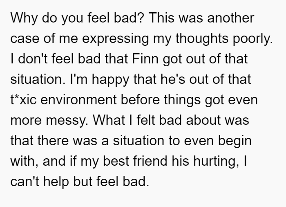Viewport: 286px width, 207px height.
Task: Click on the word "thoughts"
Action: 202,39
